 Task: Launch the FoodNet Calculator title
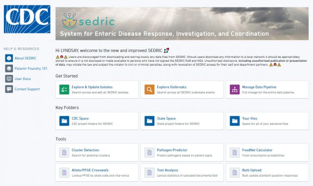[x=257, y=150]
